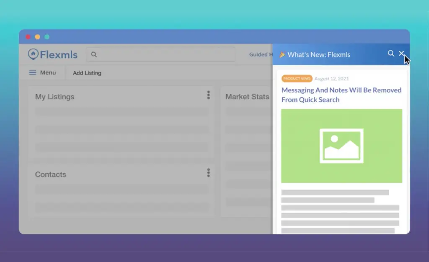The width and height of the screenshot is (429, 262).
Task: Click the red window close button
Action: pyautogui.click(x=28, y=37)
